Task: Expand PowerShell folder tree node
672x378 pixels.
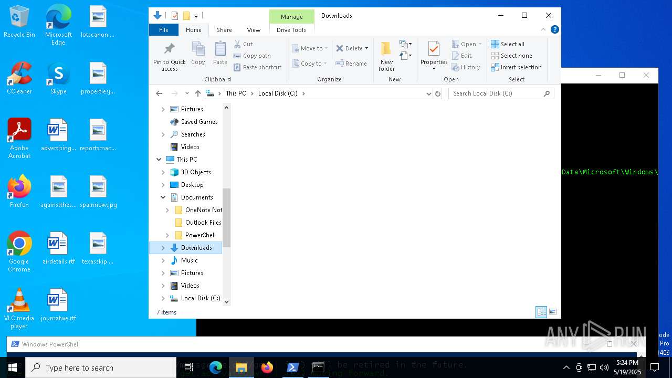Action: click(167, 235)
